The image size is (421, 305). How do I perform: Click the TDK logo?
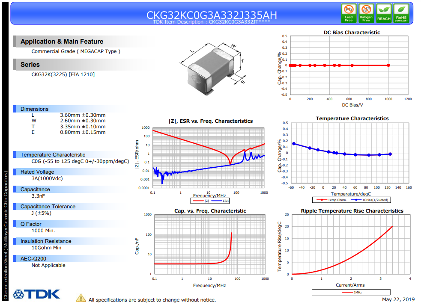(36, 294)
